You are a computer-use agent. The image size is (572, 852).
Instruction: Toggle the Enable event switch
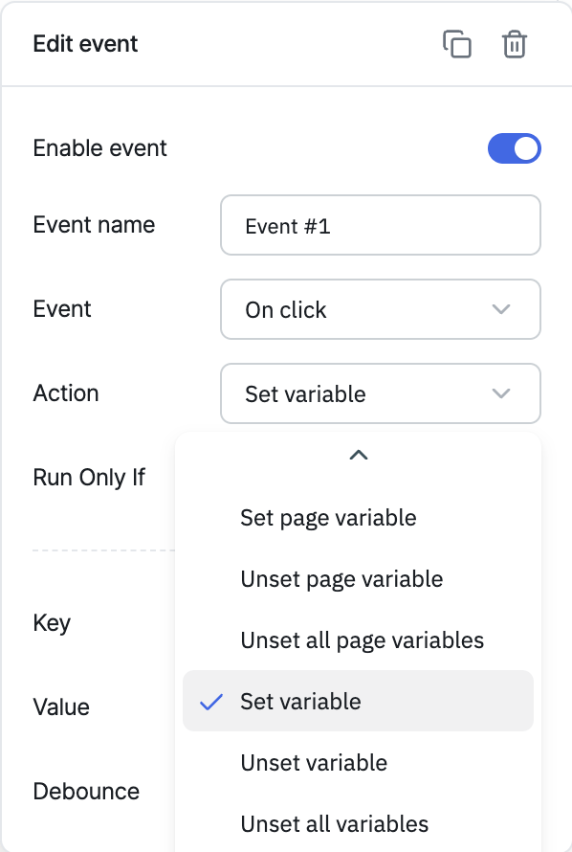click(x=514, y=148)
